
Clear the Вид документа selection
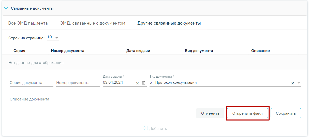click(x=293, y=83)
